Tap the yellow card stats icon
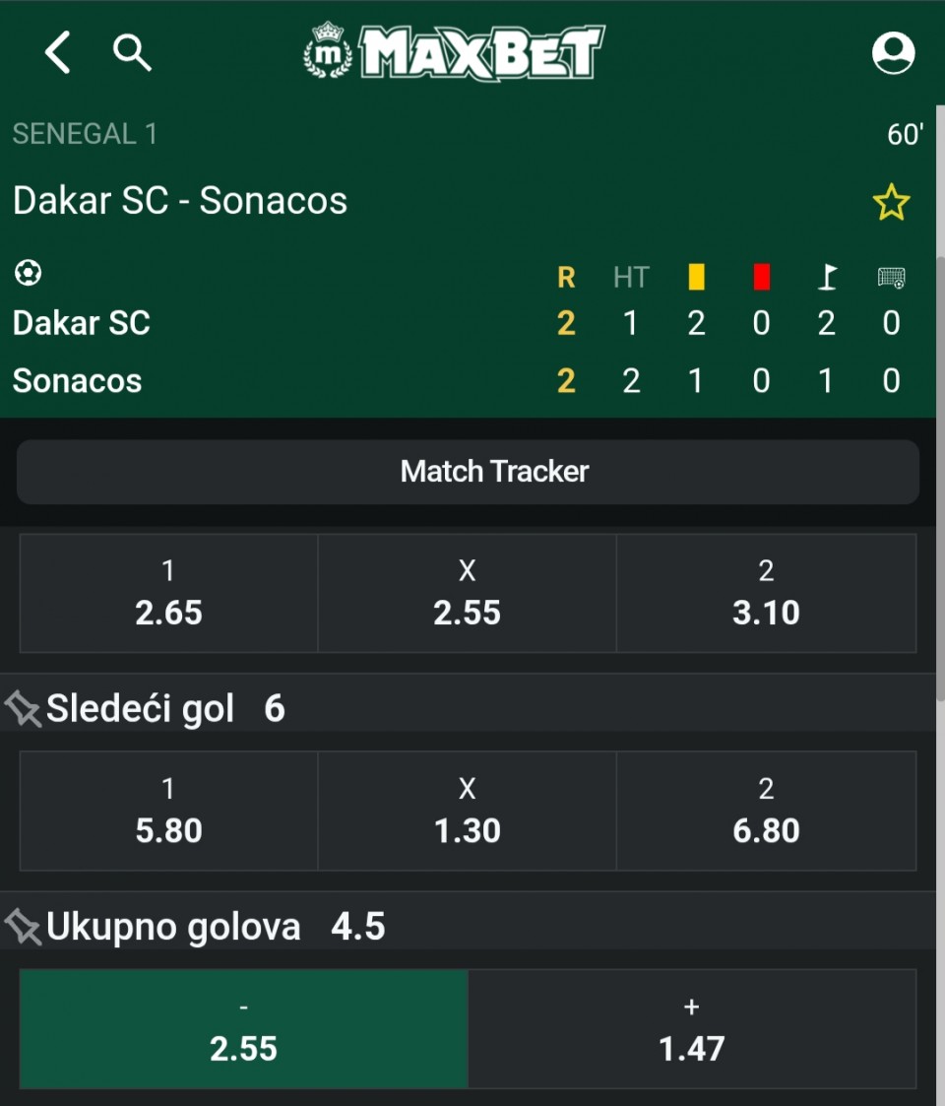945x1106 pixels. tap(696, 278)
